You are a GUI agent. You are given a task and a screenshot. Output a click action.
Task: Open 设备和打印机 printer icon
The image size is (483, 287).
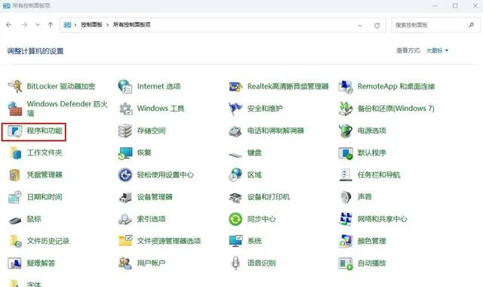[x=235, y=197]
